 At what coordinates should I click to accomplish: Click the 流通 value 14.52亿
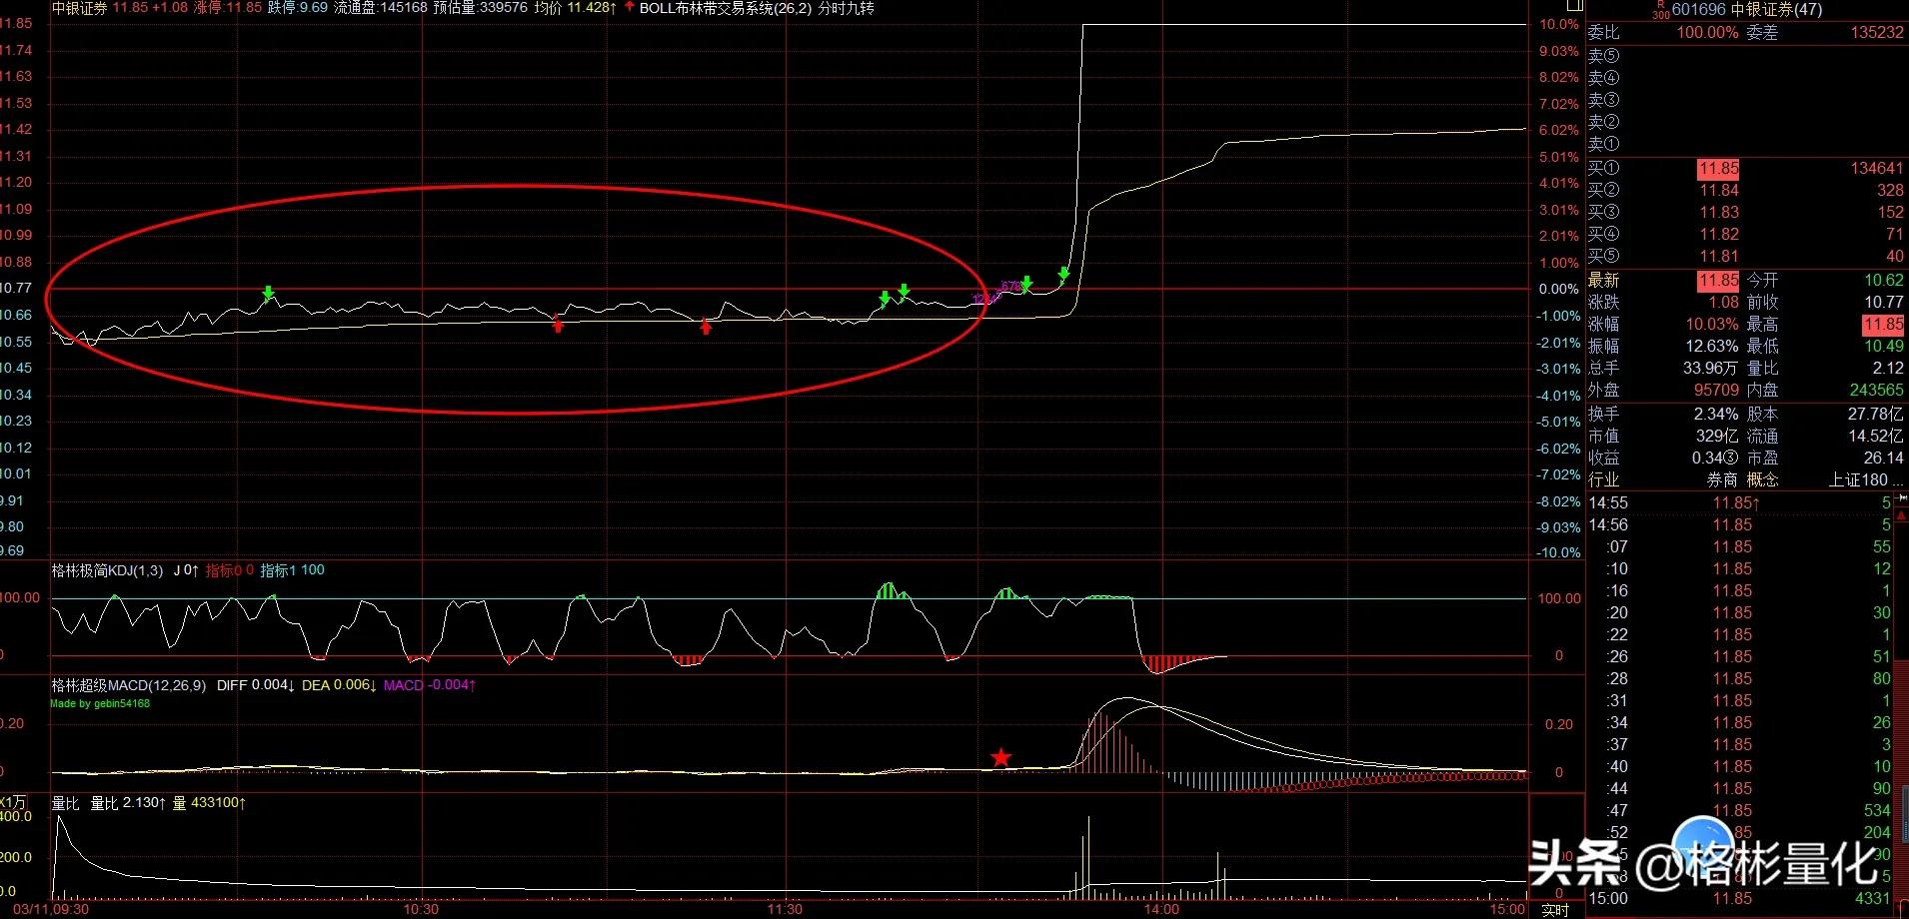point(1876,436)
